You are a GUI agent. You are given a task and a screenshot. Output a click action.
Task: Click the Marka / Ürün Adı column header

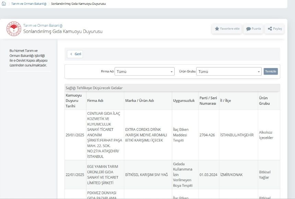coord(148,101)
